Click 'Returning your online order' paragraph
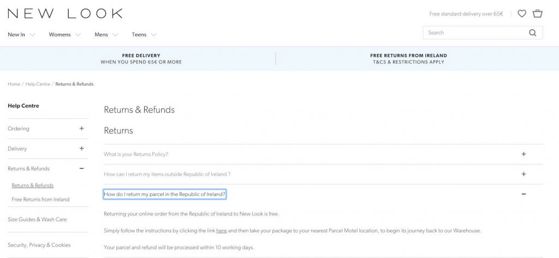This screenshot has height=258, width=559. tap(192, 214)
